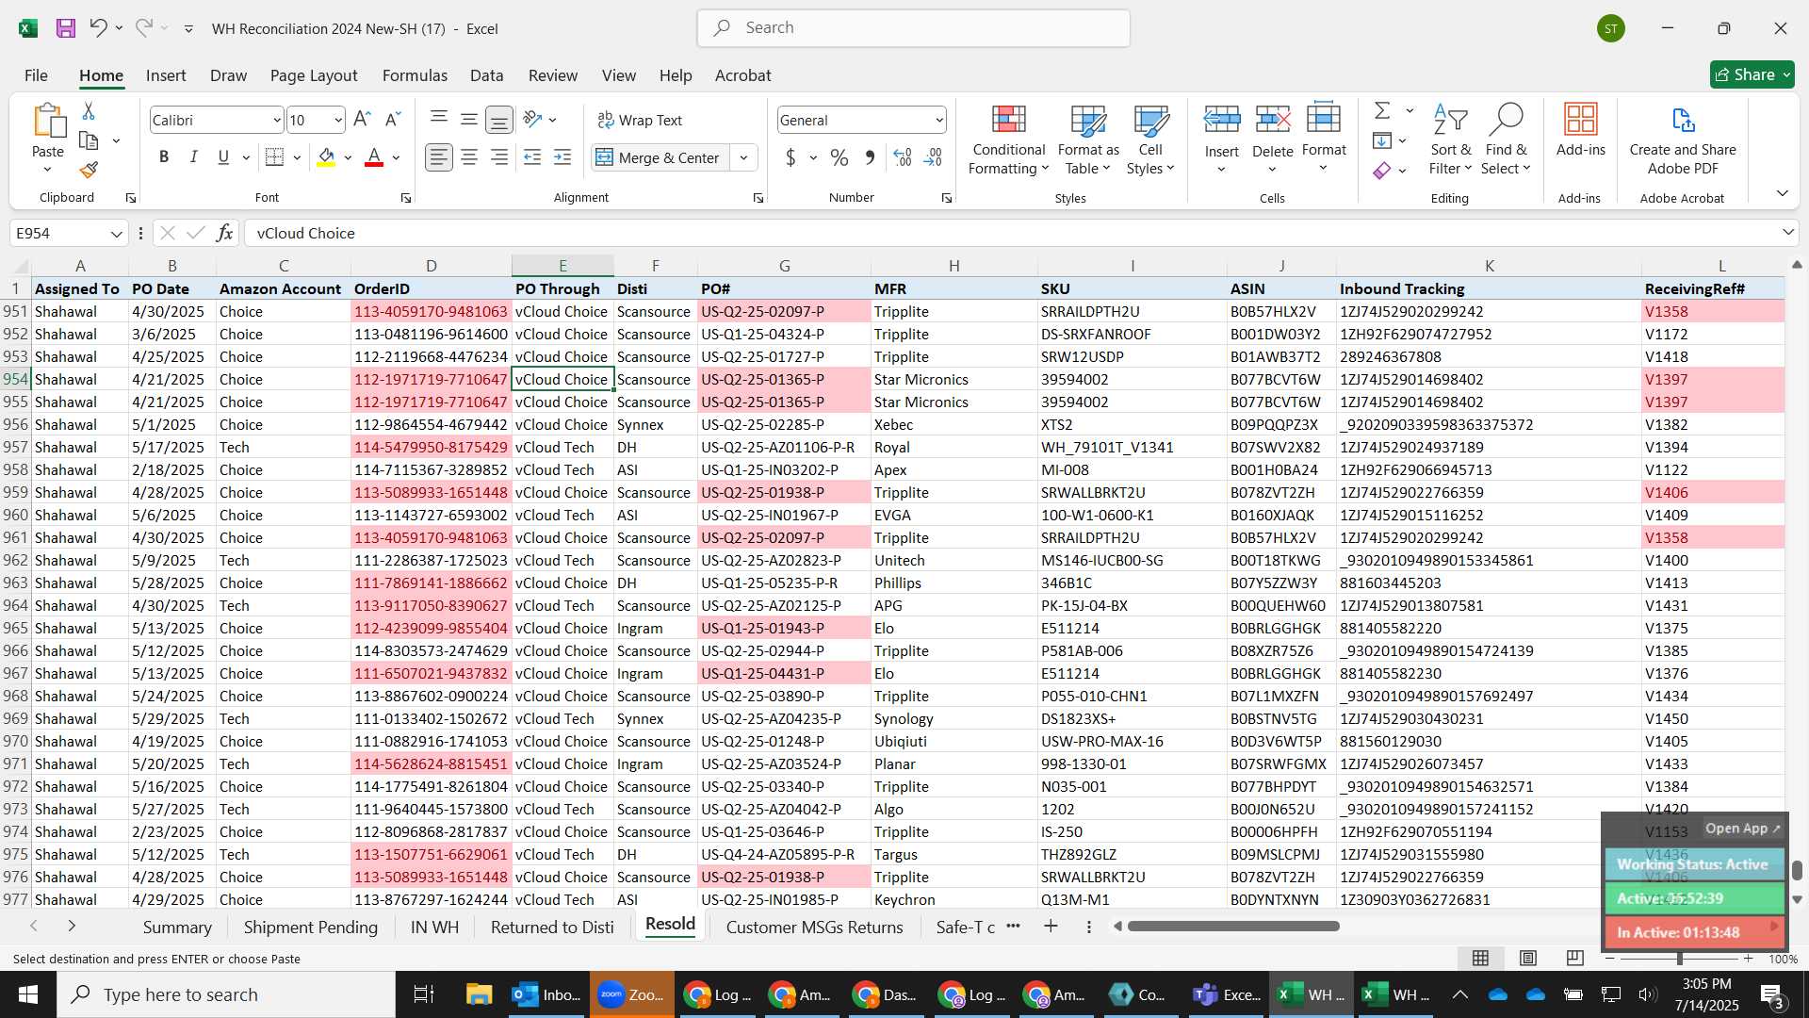Click Delete cells icon
The height and width of the screenshot is (1018, 1809).
pyautogui.click(x=1273, y=120)
